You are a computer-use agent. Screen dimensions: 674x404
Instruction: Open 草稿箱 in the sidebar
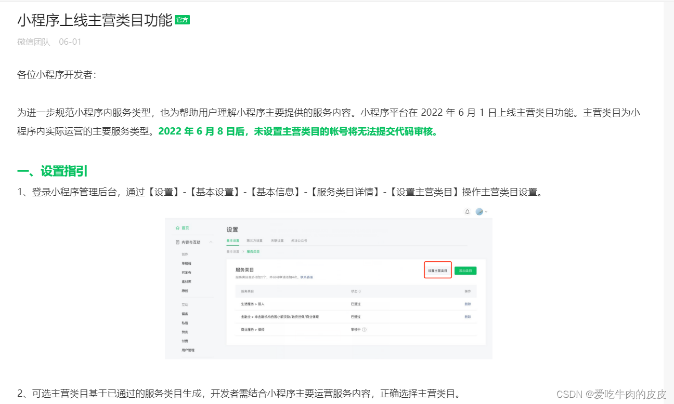[x=186, y=264]
